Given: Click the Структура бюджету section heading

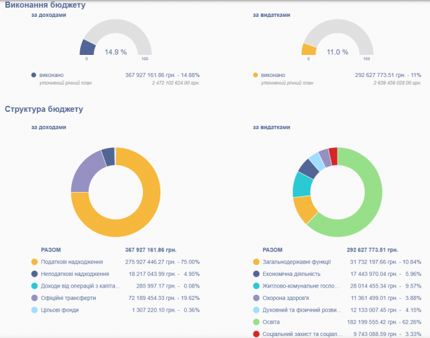Looking at the screenshot, I should [44, 109].
